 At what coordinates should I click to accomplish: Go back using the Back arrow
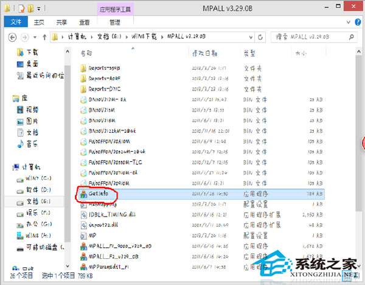pos(12,37)
